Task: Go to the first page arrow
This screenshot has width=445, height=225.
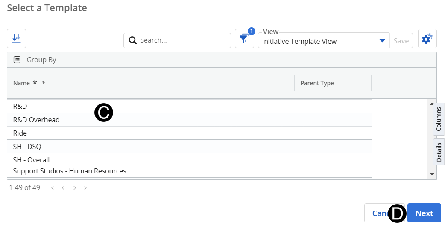Action: (x=52, y=187)
